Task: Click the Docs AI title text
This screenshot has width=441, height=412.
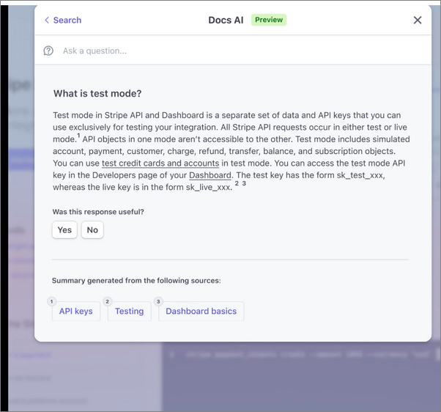Action: point(226,21)
